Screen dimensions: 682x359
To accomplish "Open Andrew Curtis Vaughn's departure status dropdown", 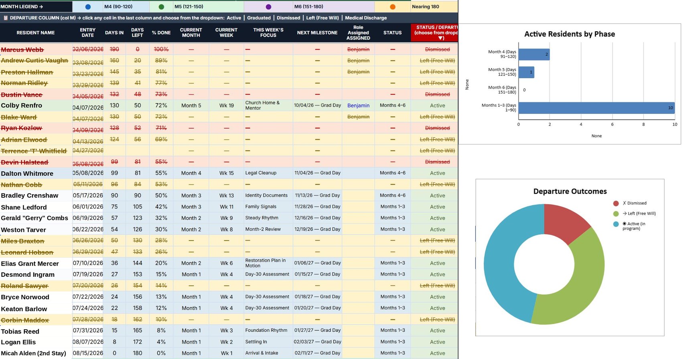I will pos(434,61).
